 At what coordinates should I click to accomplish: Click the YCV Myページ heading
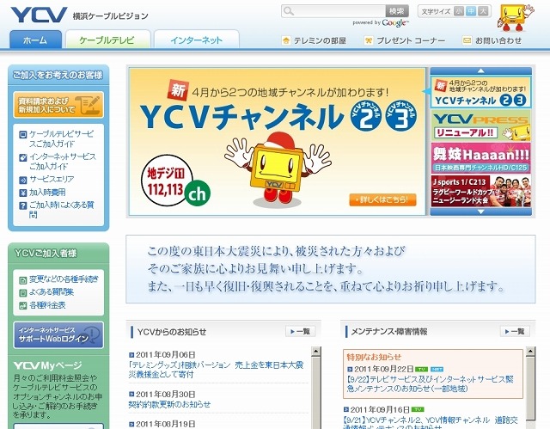47,366
